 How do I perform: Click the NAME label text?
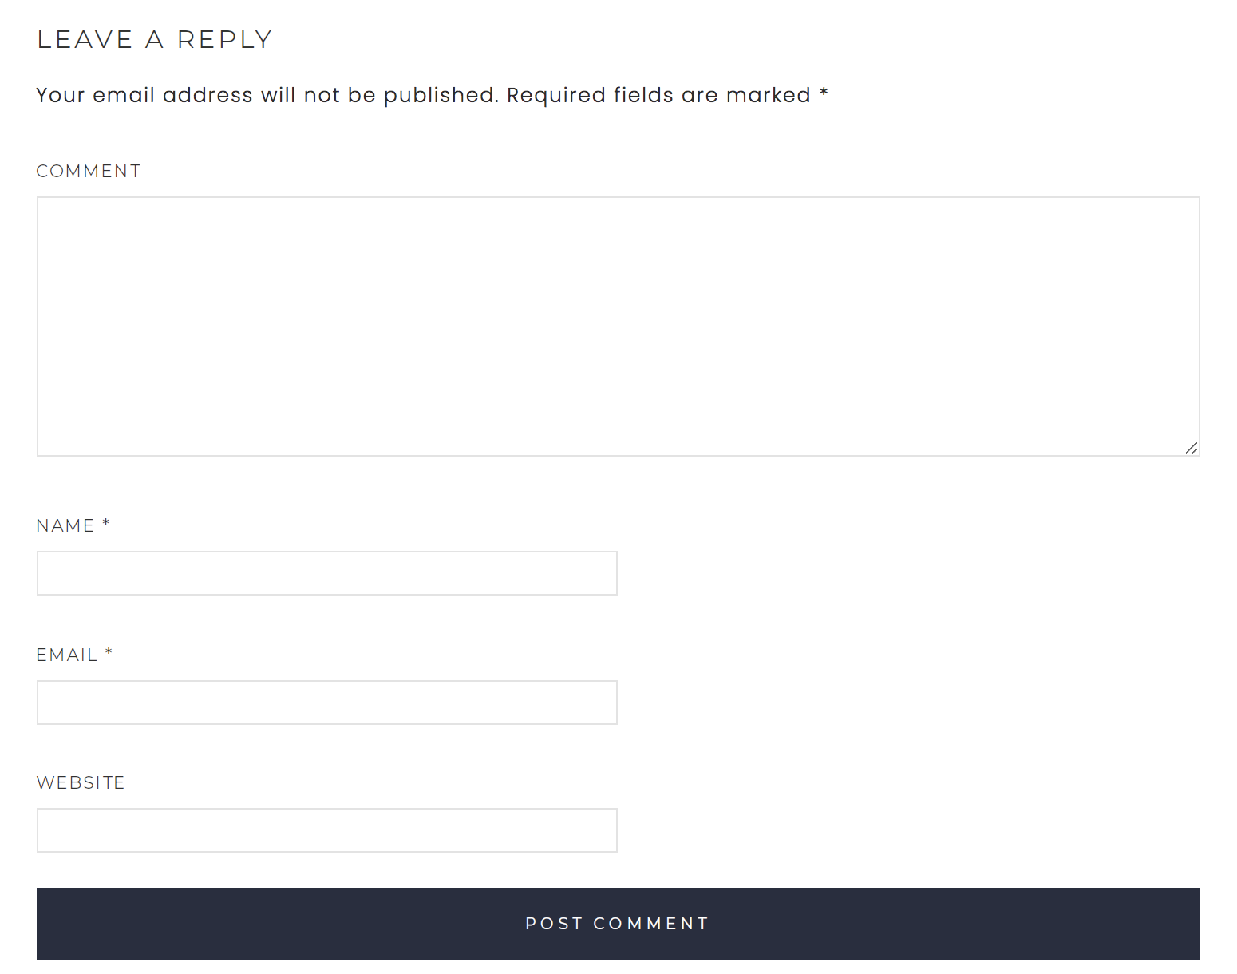click(x=64, y=525)
